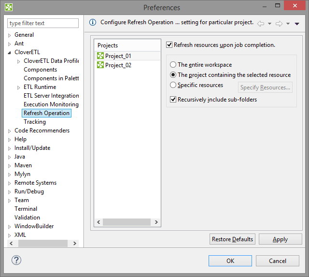Viewport: 309px width, 277px height.
Task: Expand the Mylyn tree node
Action: pyautogui.click(x=9, y=175)
